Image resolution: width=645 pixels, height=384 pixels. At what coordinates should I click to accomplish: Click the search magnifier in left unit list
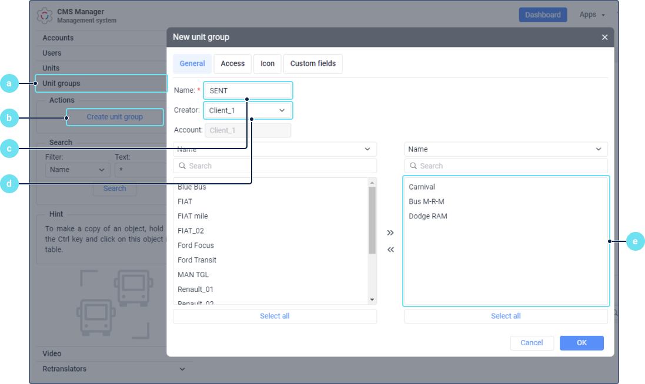tap(182, 166)
